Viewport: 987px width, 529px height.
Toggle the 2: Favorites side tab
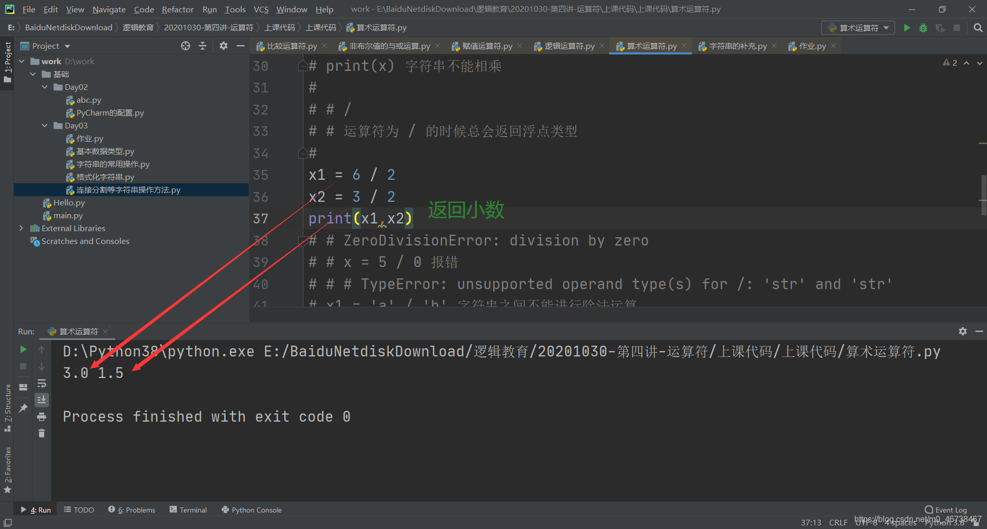7,470
